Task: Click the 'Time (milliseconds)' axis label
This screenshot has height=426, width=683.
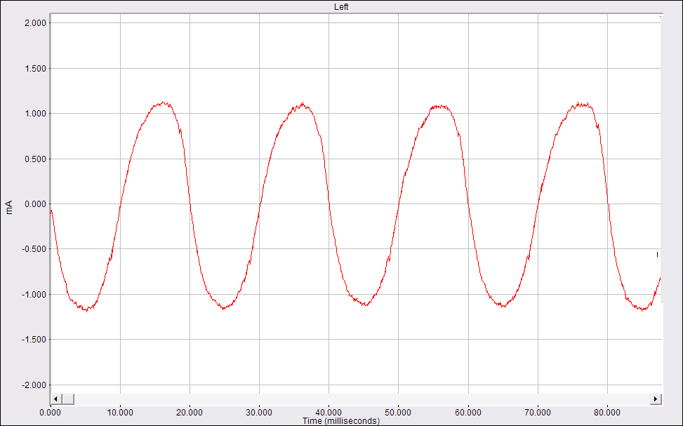Action: (x=341, y=421)
